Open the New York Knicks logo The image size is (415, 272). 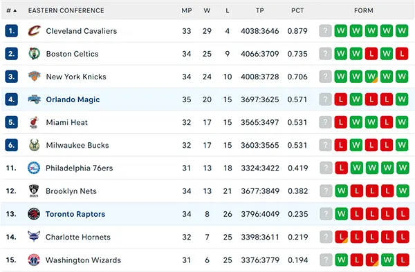click(x=34, y=77)
